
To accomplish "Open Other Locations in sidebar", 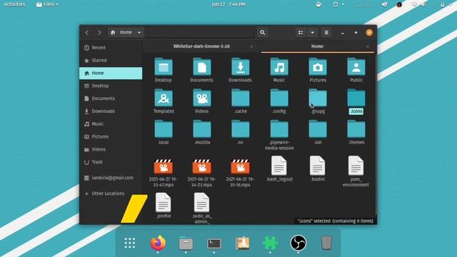I will (x=111, y=193).
